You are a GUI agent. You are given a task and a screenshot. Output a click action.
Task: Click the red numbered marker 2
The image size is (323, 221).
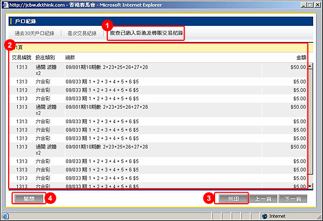pyautogui.click(x=10, y=45)
